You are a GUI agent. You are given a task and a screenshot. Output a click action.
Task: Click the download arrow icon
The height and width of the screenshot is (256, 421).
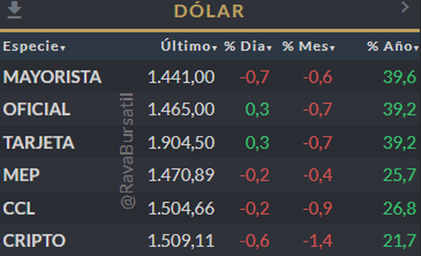(x=14, y=11)
